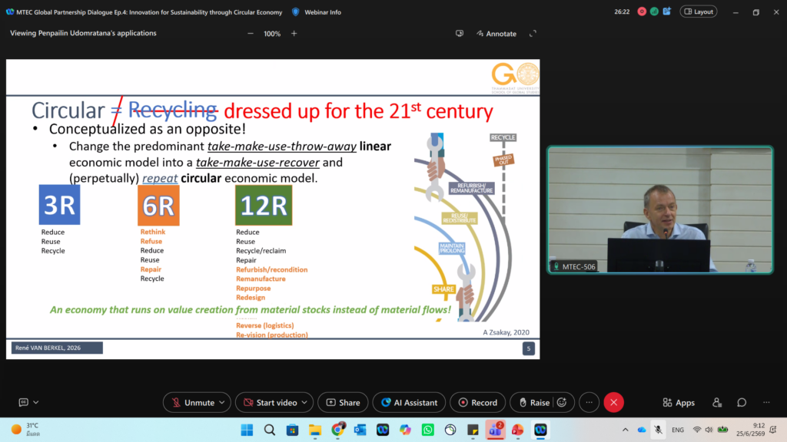Click the meeting timer 26:22

tap(622, 12)
